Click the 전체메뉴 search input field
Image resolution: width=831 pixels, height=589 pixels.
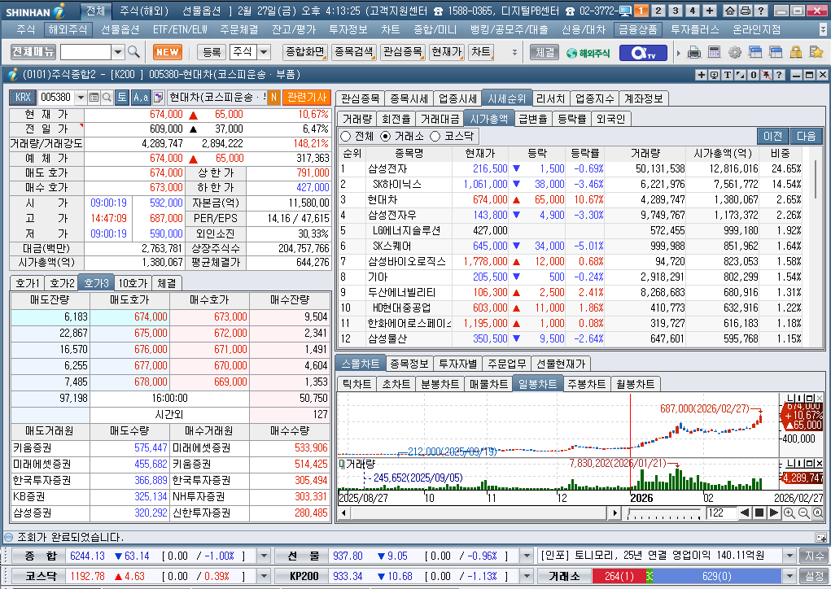(85, 52)
